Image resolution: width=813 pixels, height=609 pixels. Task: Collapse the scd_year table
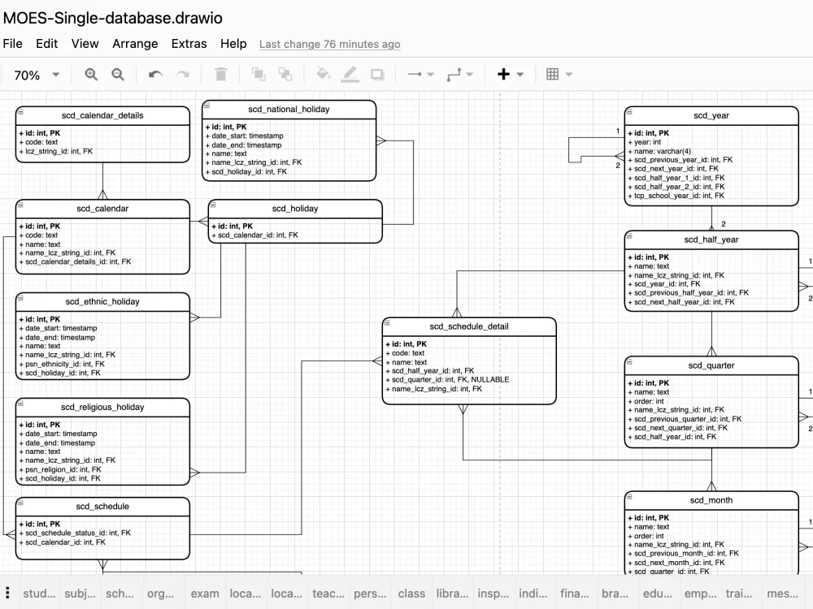pyautogui.click(x=629, y=111)
